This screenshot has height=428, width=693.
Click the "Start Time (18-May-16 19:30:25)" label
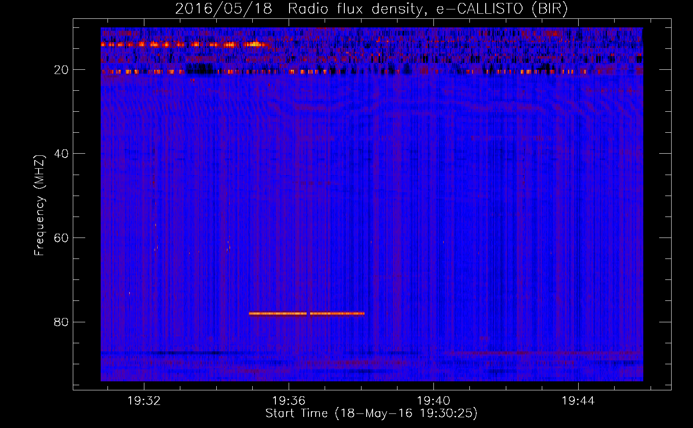pyautogui.click(x=371, y=413)
